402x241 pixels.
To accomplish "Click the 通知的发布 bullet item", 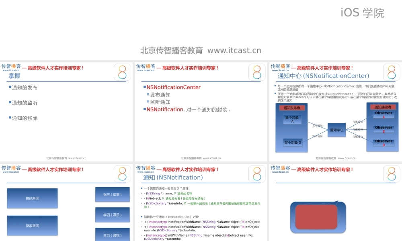I will tap(25, 88).
